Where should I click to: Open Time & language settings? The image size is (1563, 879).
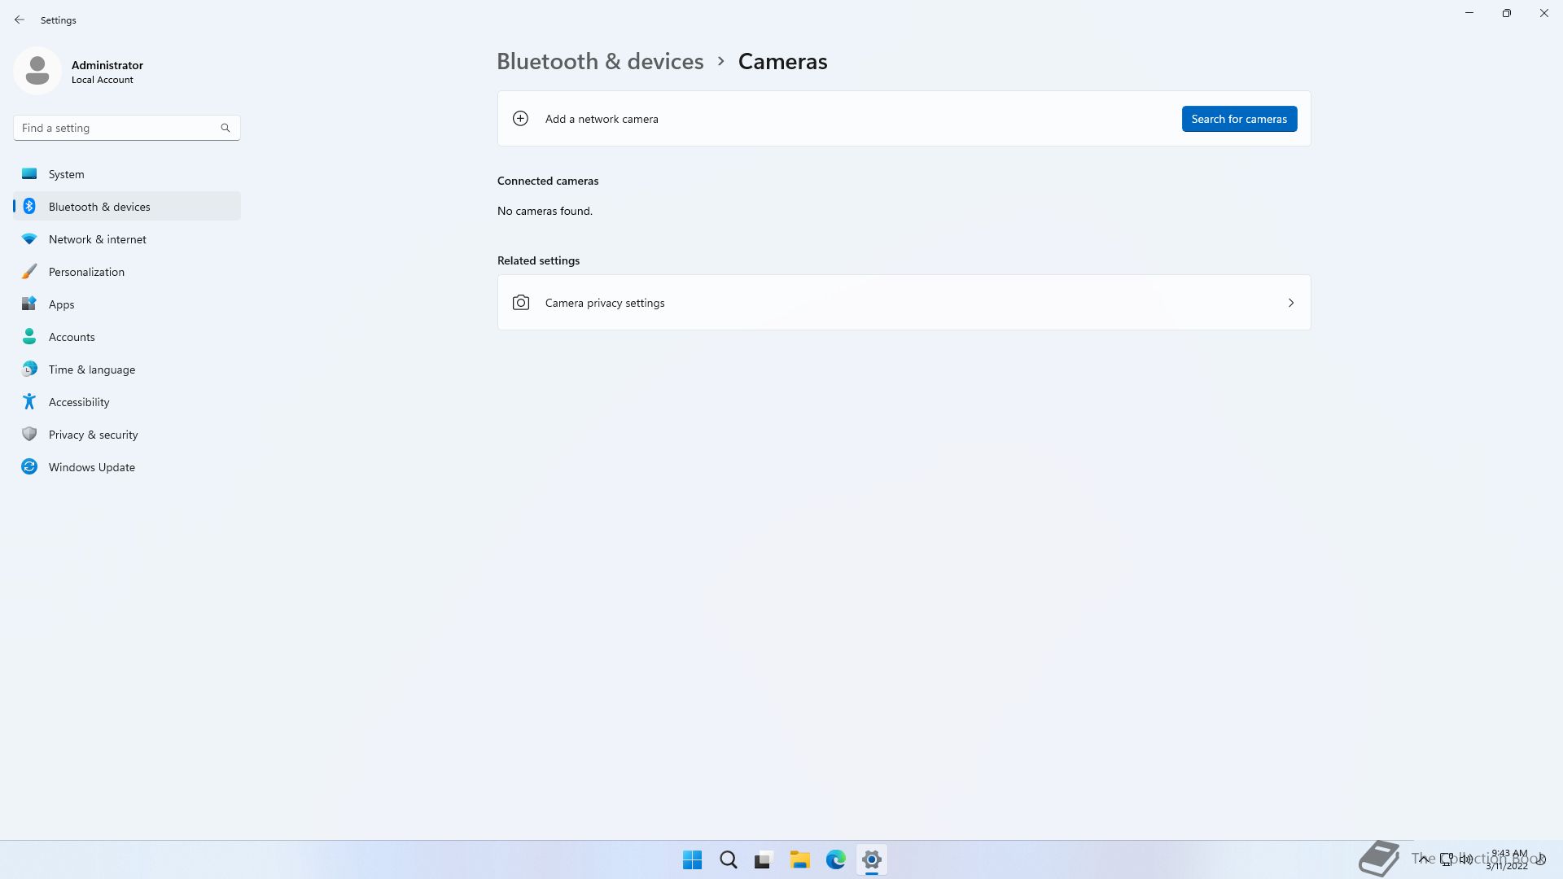[91, 370]
